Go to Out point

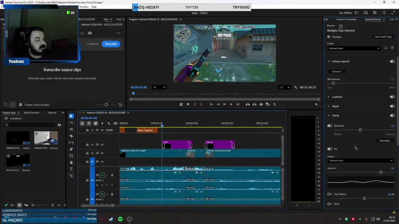pos(238,104)
